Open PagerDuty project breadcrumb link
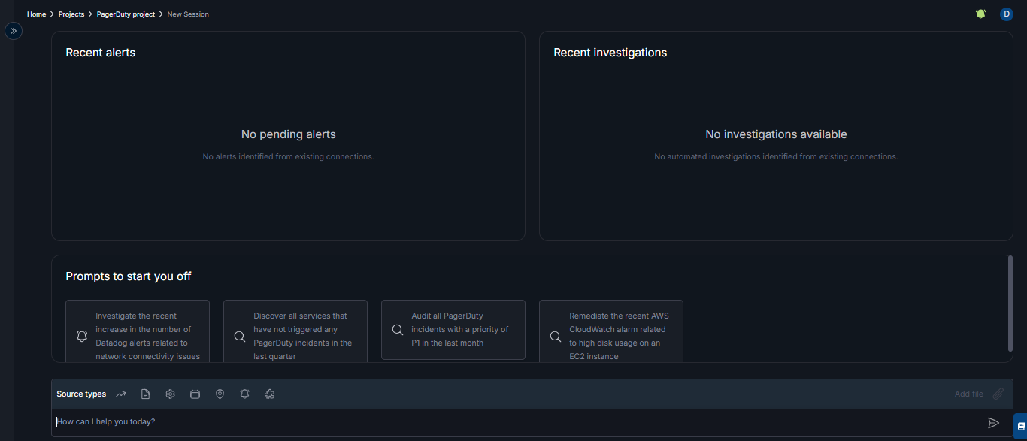The height and width of the screenshot is (441, 1027). 126,14
